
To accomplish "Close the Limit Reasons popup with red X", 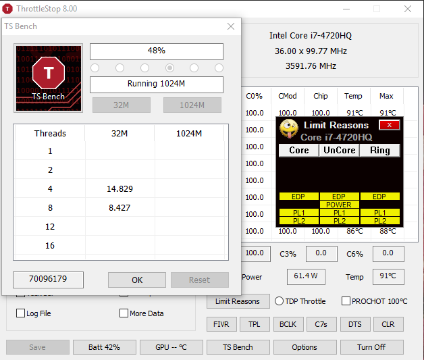I will tap(389, 125).
